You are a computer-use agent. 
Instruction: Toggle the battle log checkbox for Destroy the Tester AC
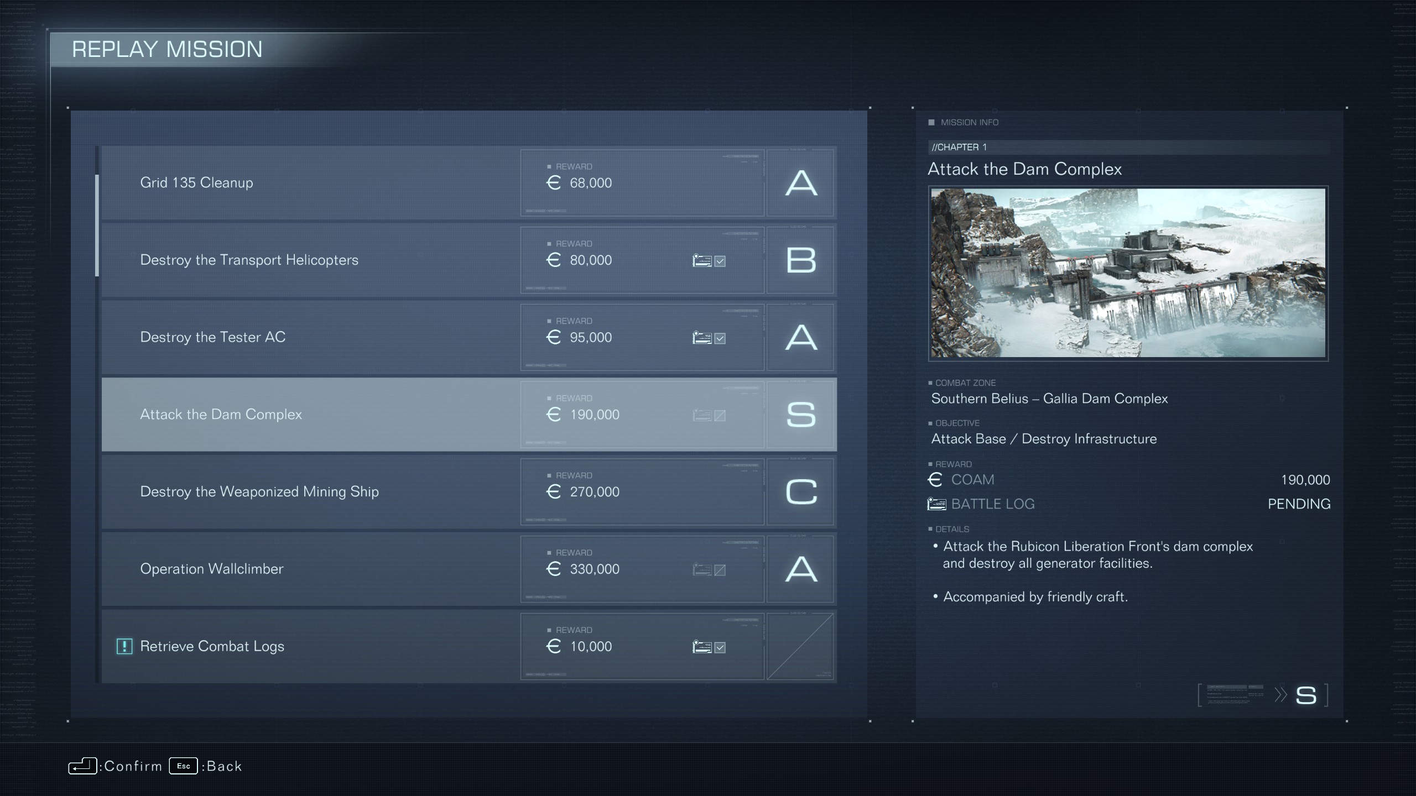720,338
